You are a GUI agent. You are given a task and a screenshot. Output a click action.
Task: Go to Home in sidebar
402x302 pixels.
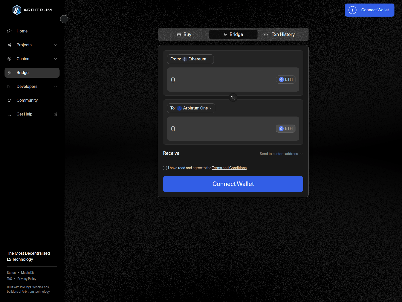32,31
